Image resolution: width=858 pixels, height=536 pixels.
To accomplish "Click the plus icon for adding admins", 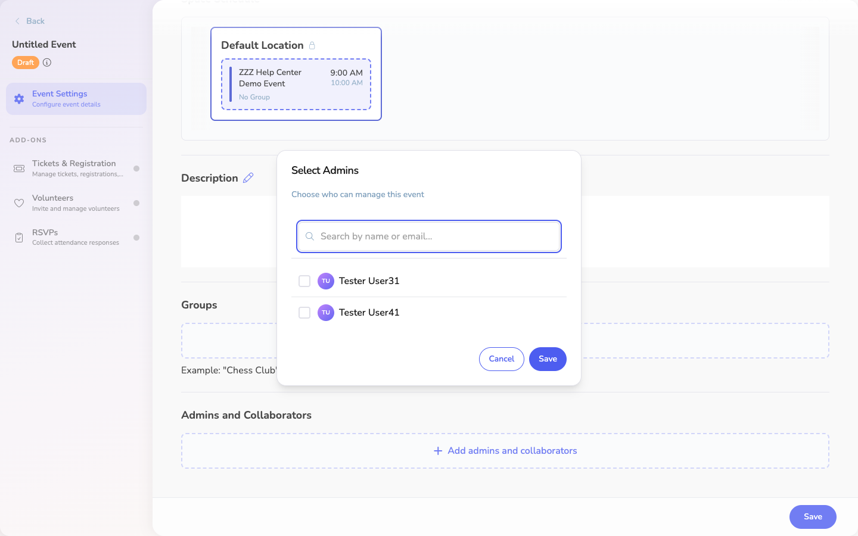I will click(x=438, y=451).
